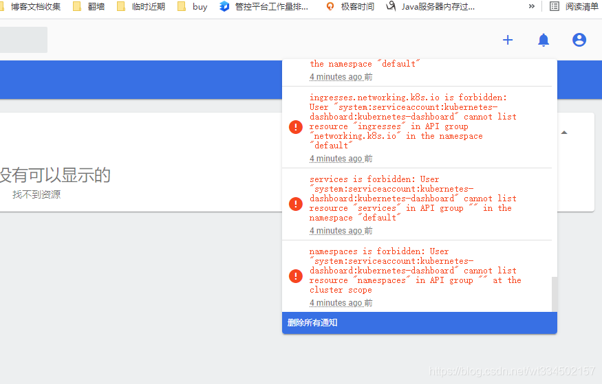The width and height of the screenshot is (602, 384).
Task: Open the 翻墙 bookmark folder
Action: coord(89,6)
